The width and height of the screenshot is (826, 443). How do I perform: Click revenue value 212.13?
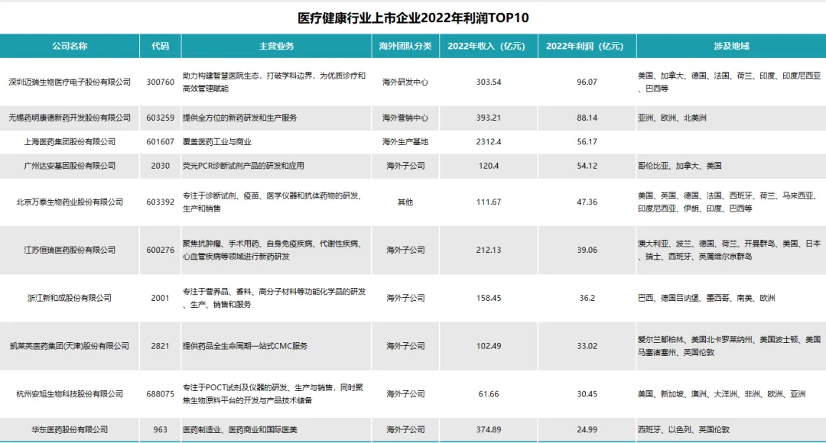pyautogui.click(x=488, y=250)
